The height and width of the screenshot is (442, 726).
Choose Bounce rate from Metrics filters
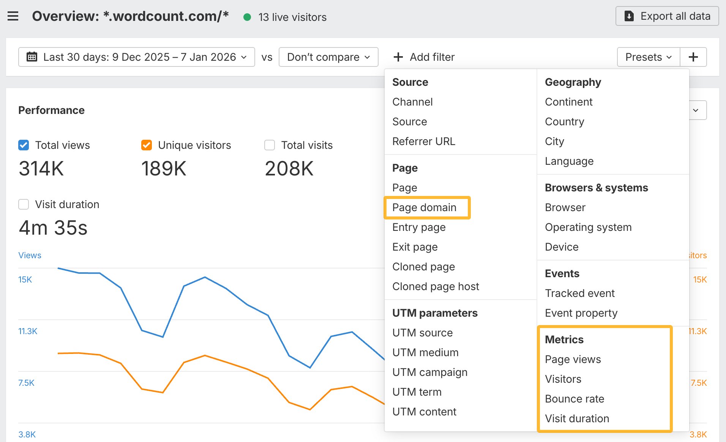(x=574, y=399)
